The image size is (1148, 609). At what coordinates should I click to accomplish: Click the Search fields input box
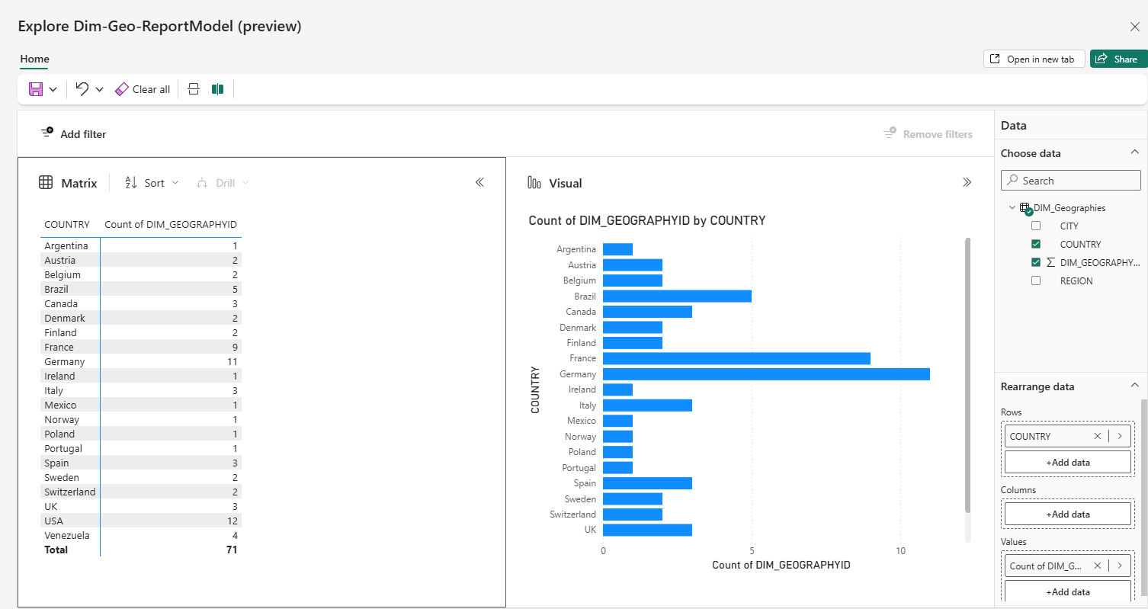pos(1070,180)
